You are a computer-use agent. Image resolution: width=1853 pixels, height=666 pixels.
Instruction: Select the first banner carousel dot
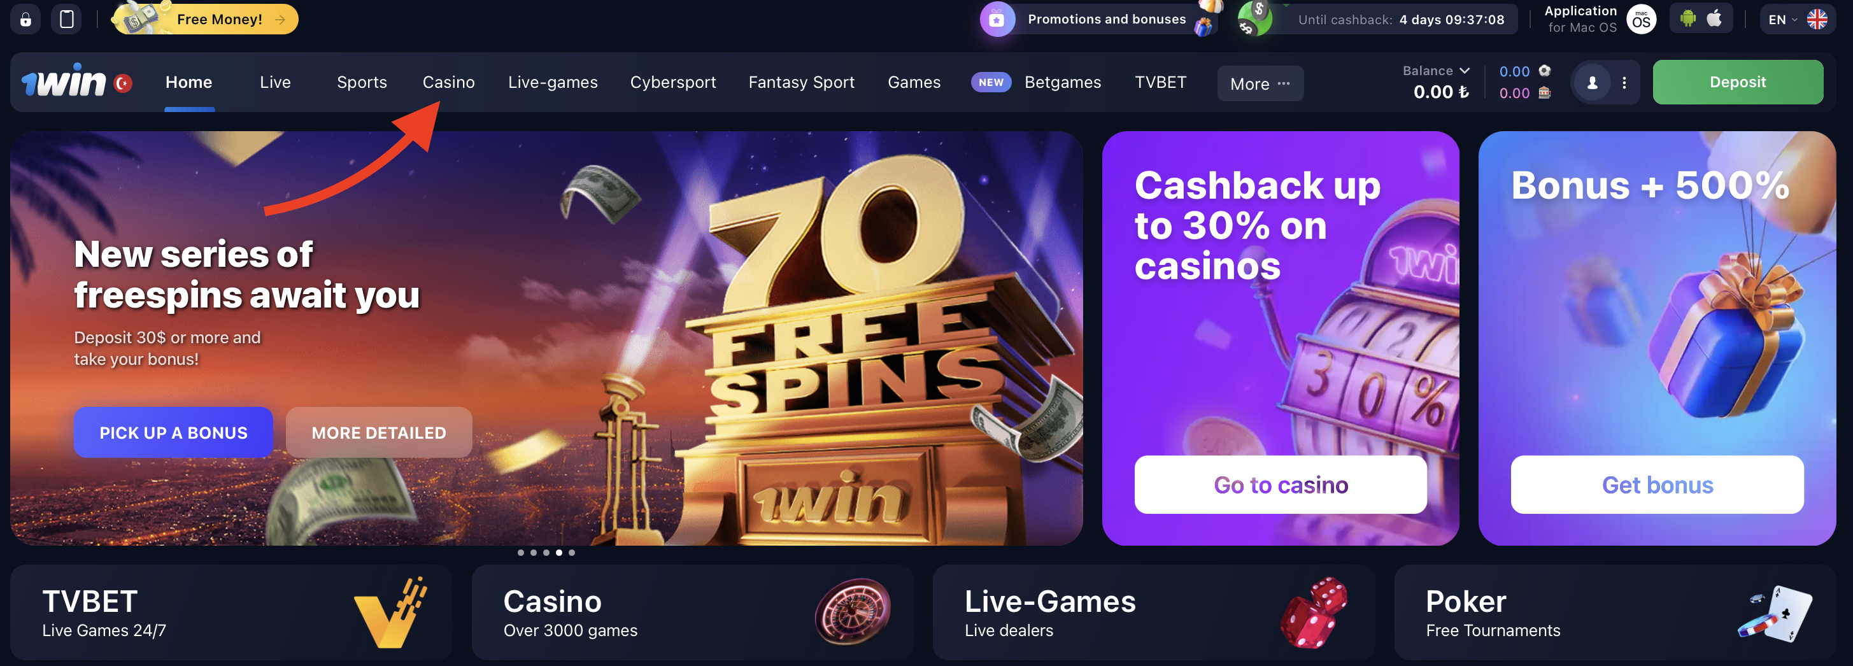tap(521, 553)
